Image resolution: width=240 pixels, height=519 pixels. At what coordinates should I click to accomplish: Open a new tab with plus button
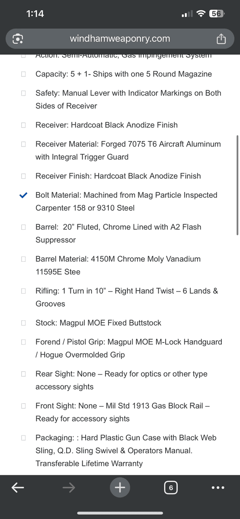click(120, 487)
